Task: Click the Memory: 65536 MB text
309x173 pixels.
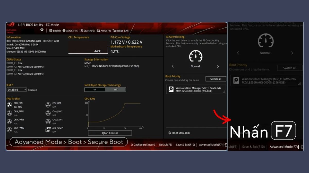Action: point(26,52)
